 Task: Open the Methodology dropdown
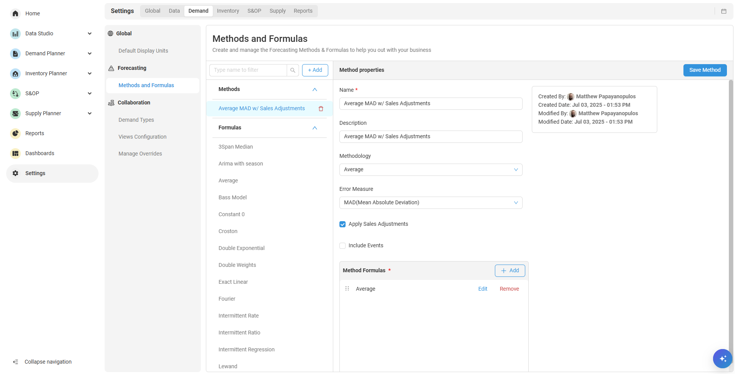tap(431, 170)
